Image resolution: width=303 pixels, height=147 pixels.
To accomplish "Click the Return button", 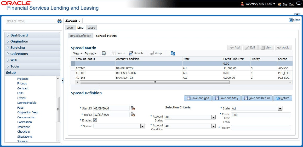I will pos(283,98).
